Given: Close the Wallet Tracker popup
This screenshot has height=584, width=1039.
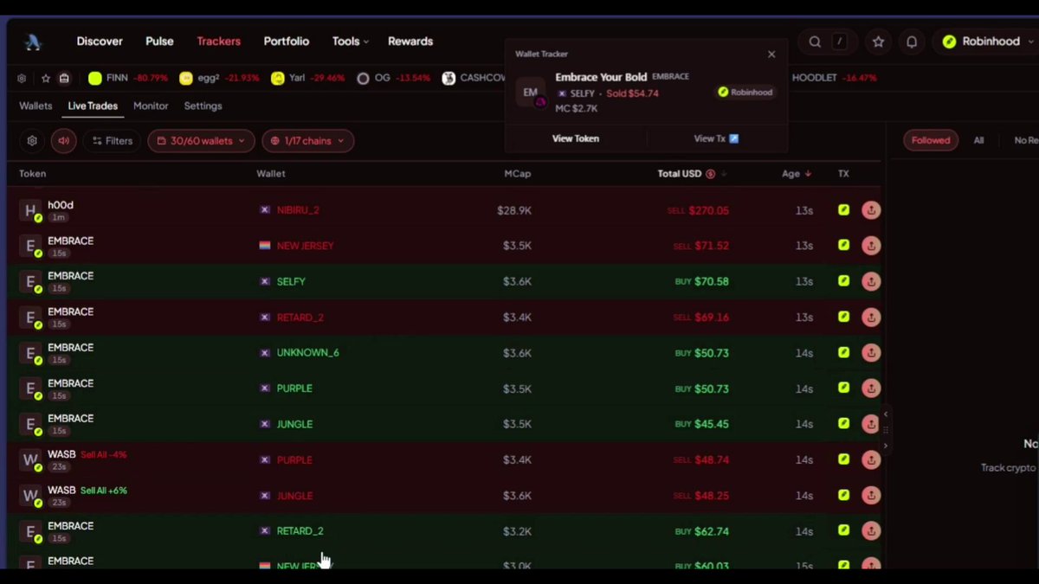Looking at the screenshot, I should click(x=771, y=54).
